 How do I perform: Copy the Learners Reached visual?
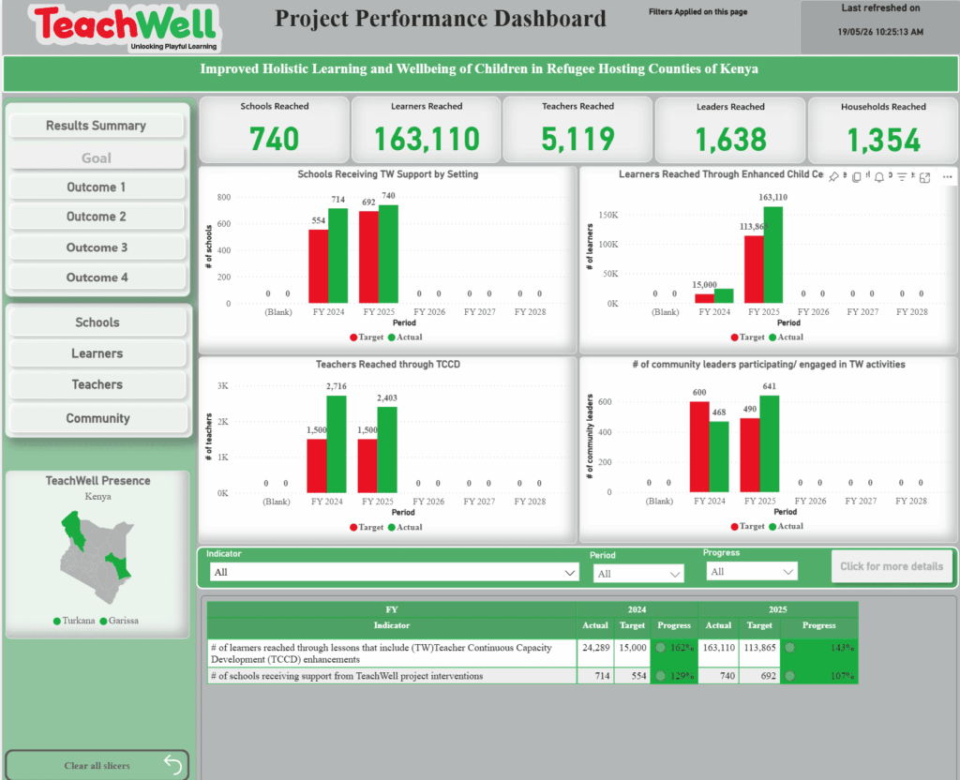click(857, 177)
